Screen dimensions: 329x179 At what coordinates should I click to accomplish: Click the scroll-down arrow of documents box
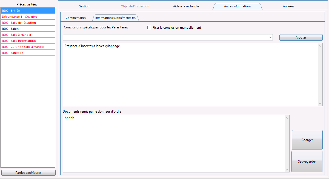point(287,170)
